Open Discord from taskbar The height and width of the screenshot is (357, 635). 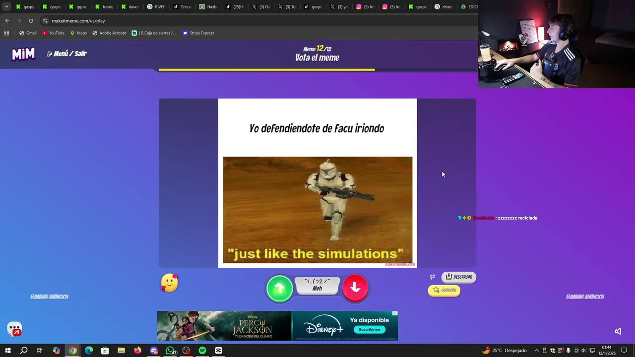pos(154,351)
